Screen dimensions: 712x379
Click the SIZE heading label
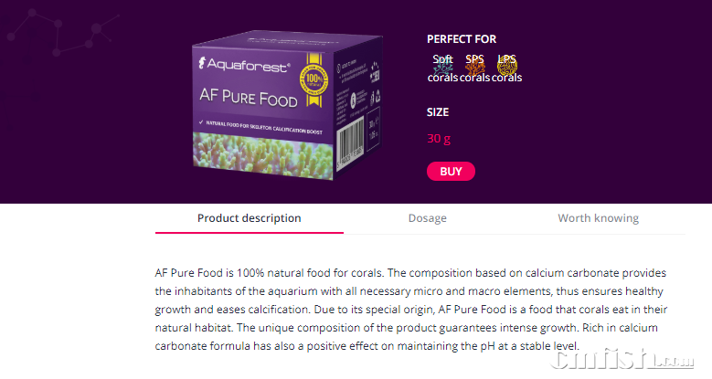pos(438,112)
